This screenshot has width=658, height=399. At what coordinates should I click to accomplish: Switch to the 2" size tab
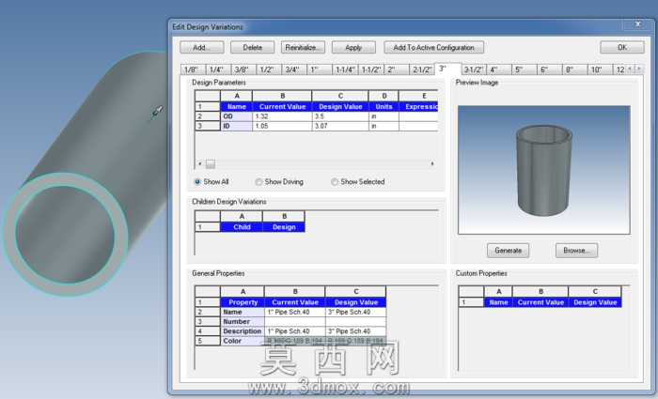(x=396, y=69)
